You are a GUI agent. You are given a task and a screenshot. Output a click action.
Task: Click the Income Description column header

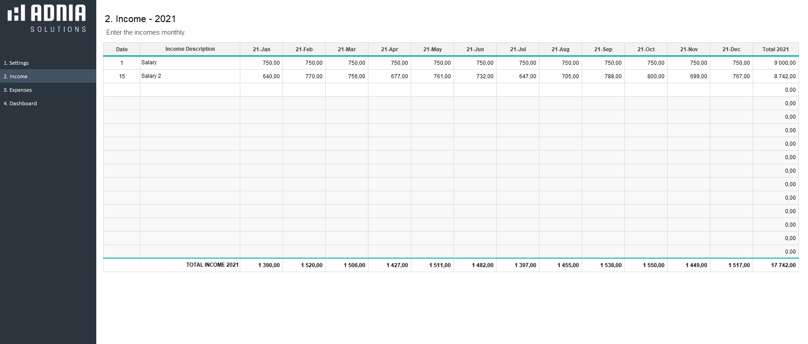coord(190,49)
